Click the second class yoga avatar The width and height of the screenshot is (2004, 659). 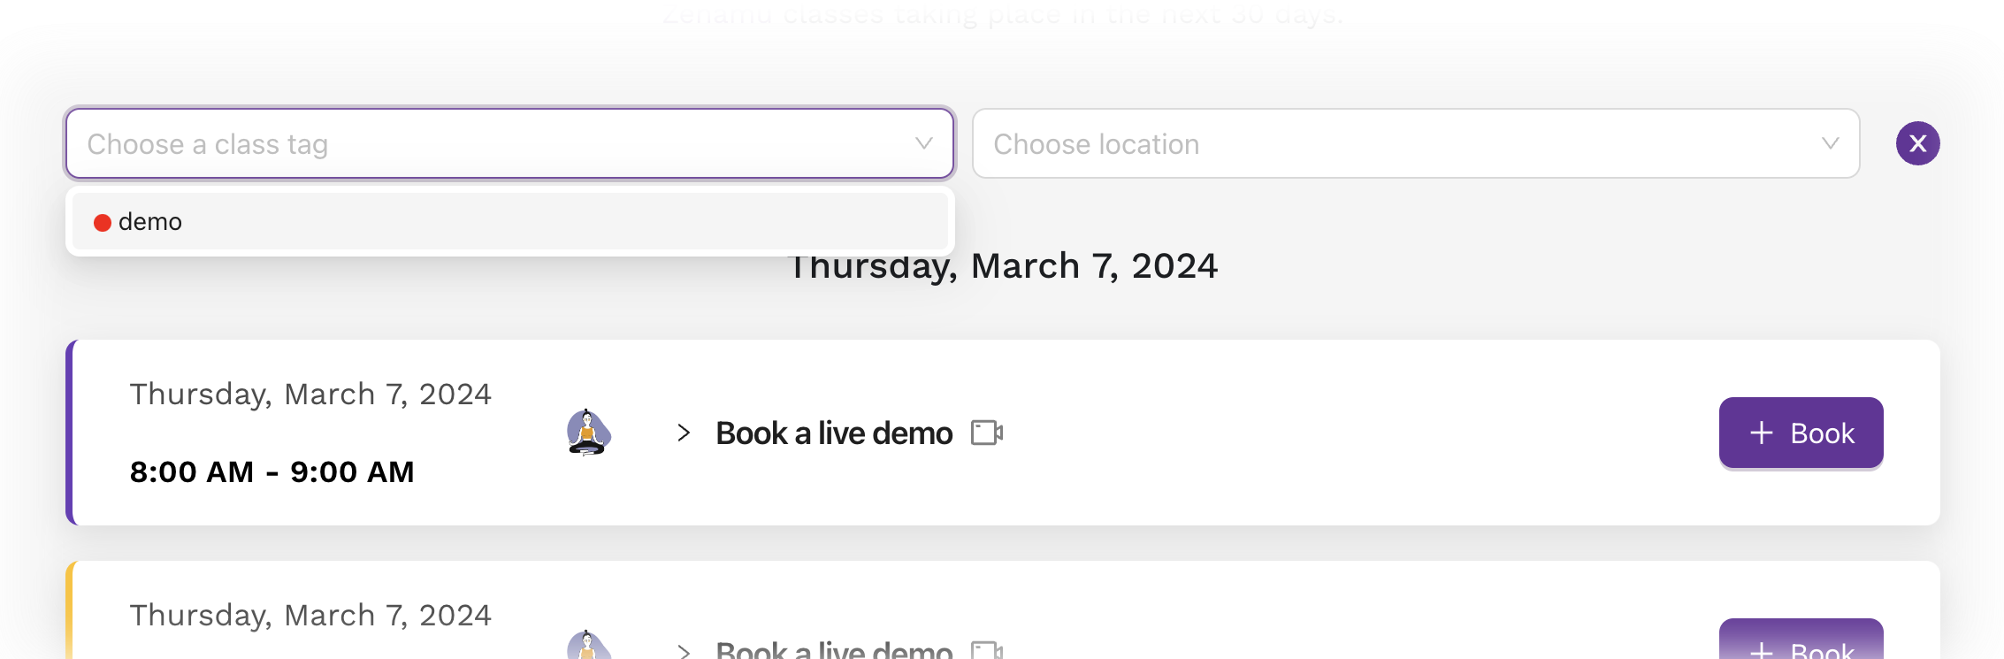(588, 644)
